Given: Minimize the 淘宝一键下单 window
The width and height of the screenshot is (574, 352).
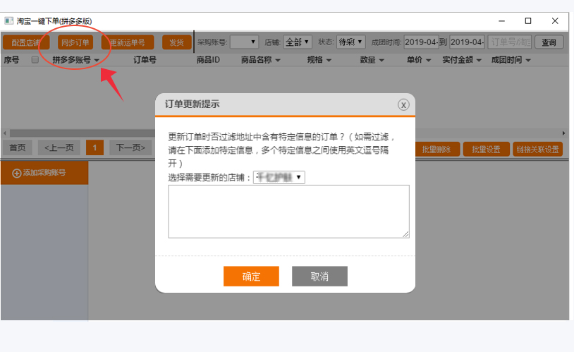Looking at the screenshot, I should [x=501, y=21].
